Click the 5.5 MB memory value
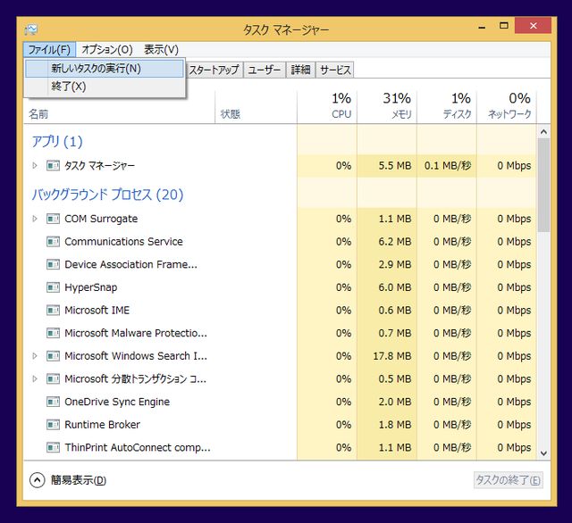Image resolution: width=572 pixels, height=523 pixels. [x=395, y=166]
